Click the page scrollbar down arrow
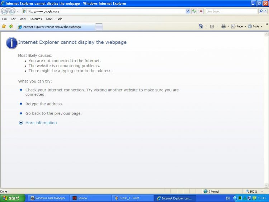The width and height of the screenshot is (269, 202). [x=266, y=185]
